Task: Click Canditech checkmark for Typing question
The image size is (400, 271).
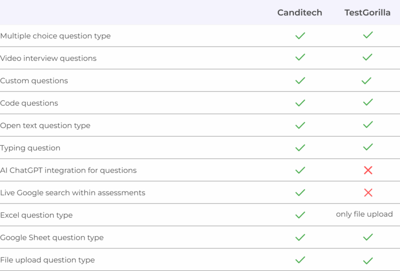Action: [x=300, y=148]
